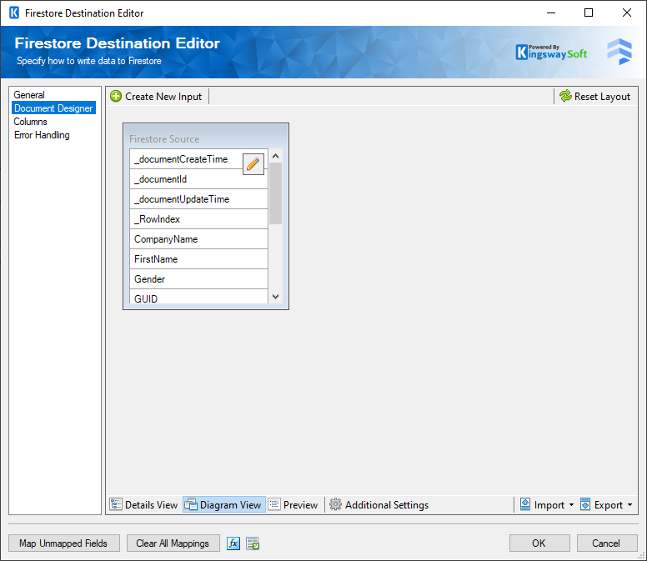The image size is (647, 561).
Task: Click the Create New Input label
Action: tap(163, 97)
